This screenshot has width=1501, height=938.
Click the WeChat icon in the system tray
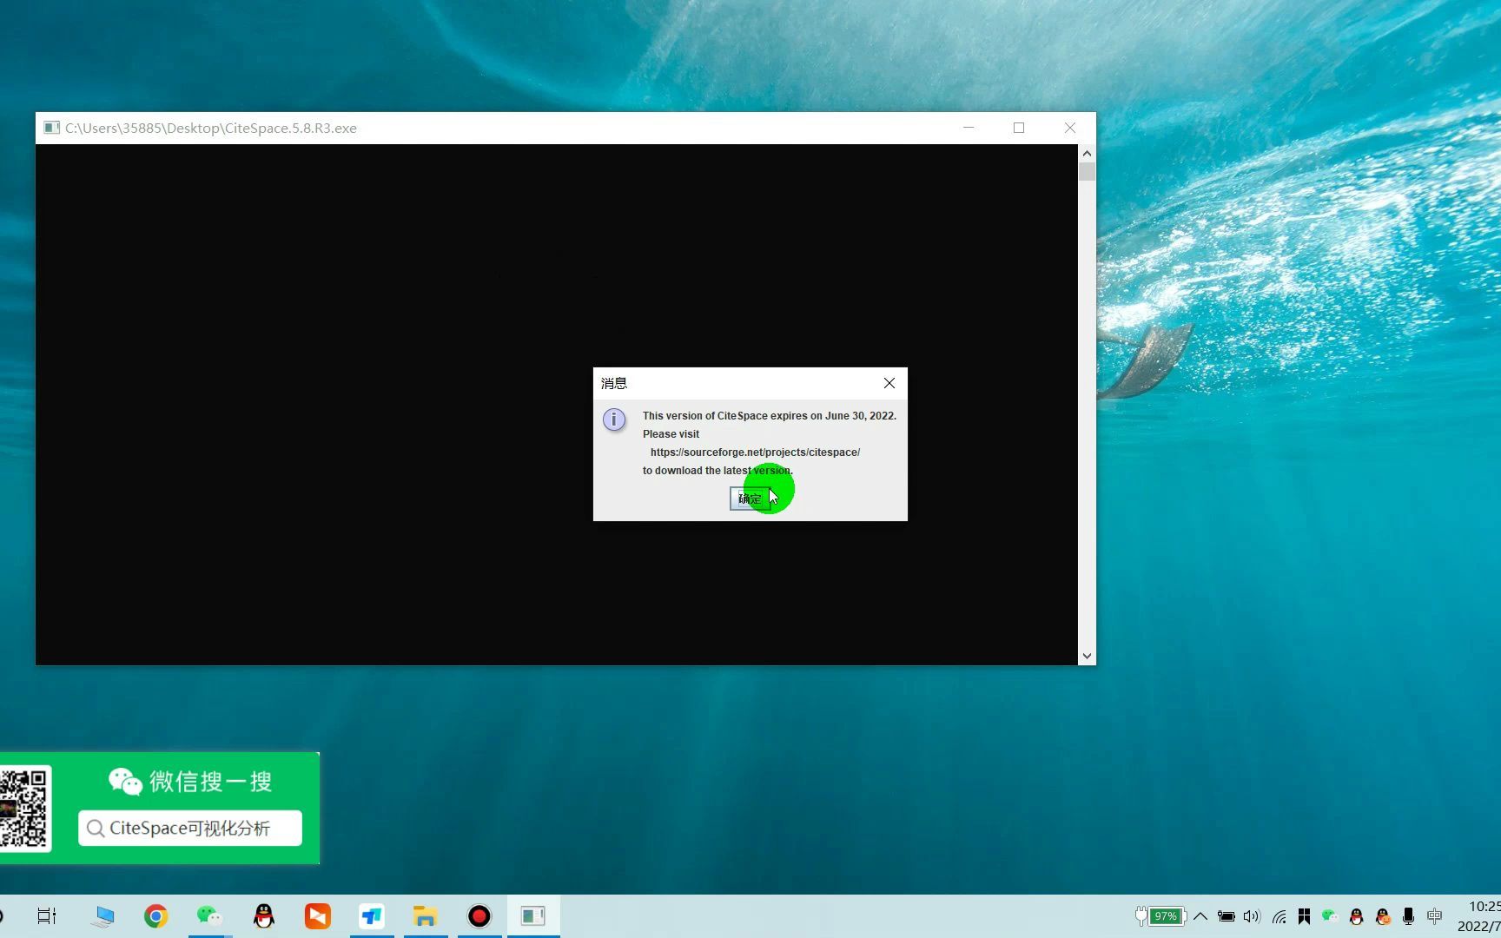pyautogui.click(x=1329, y=915)
